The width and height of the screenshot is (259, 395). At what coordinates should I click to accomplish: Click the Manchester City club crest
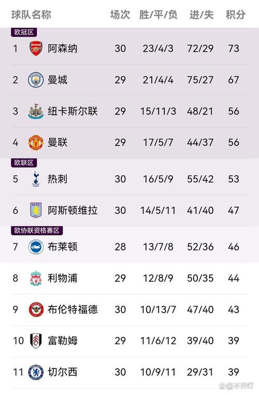[x=36, y=80]
